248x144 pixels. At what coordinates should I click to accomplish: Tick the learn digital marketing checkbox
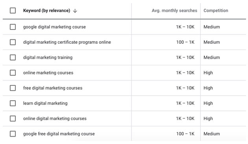[13, 103]
